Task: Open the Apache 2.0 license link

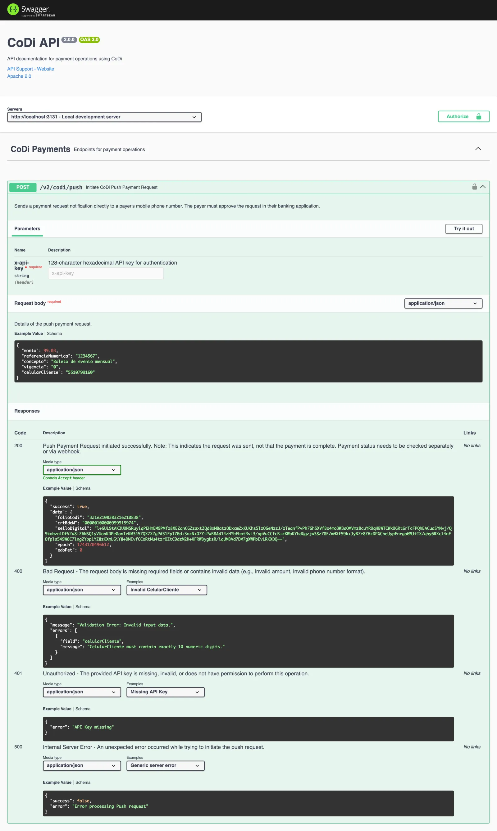Action: tap(19, 76)
